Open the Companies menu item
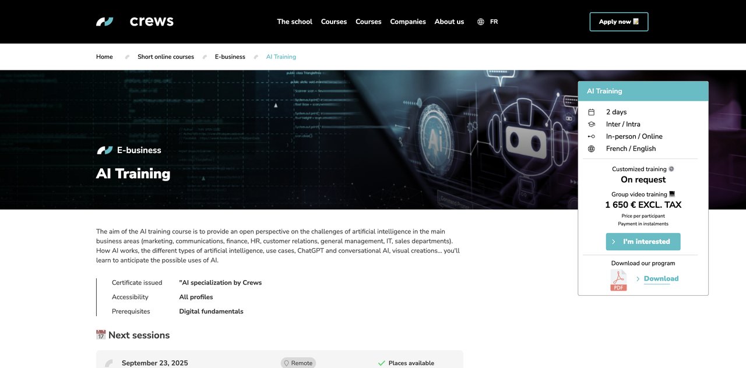The width and height of the screenshot is (746, 368). tap(408, 22)
